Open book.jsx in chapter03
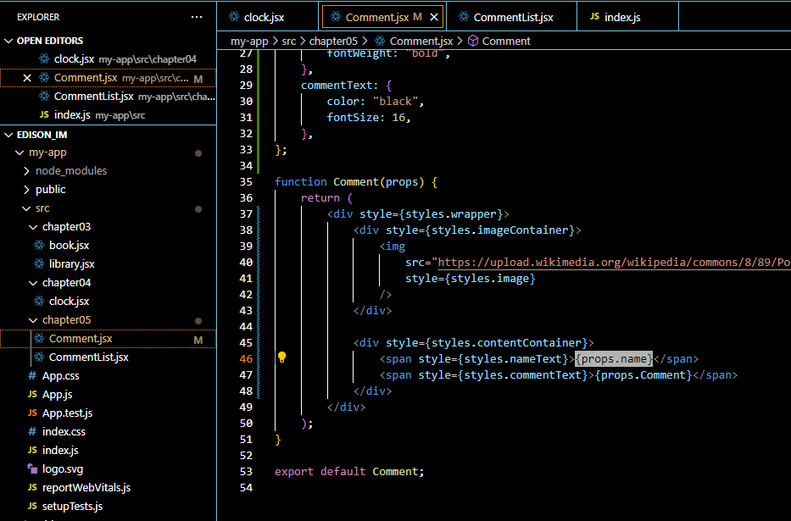The height and width of the screenshot is (521, 791). tap(70, 246)
